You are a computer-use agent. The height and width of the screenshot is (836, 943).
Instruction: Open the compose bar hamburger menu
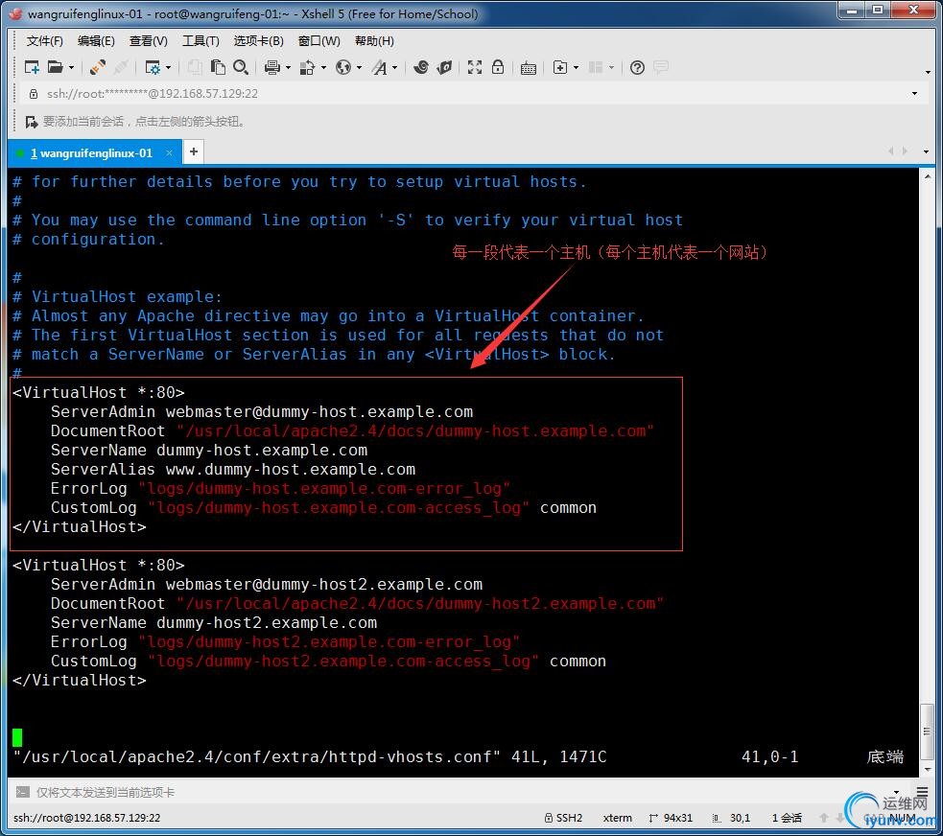922,792
